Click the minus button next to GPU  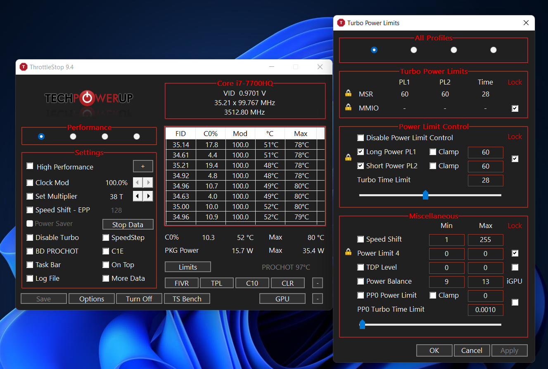pyautogui.click(x=317, y=298)
